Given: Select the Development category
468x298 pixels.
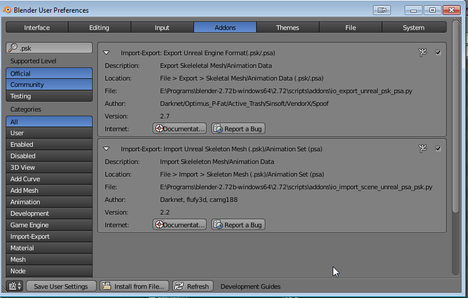Looking at the screenshot, I should 50,213.
